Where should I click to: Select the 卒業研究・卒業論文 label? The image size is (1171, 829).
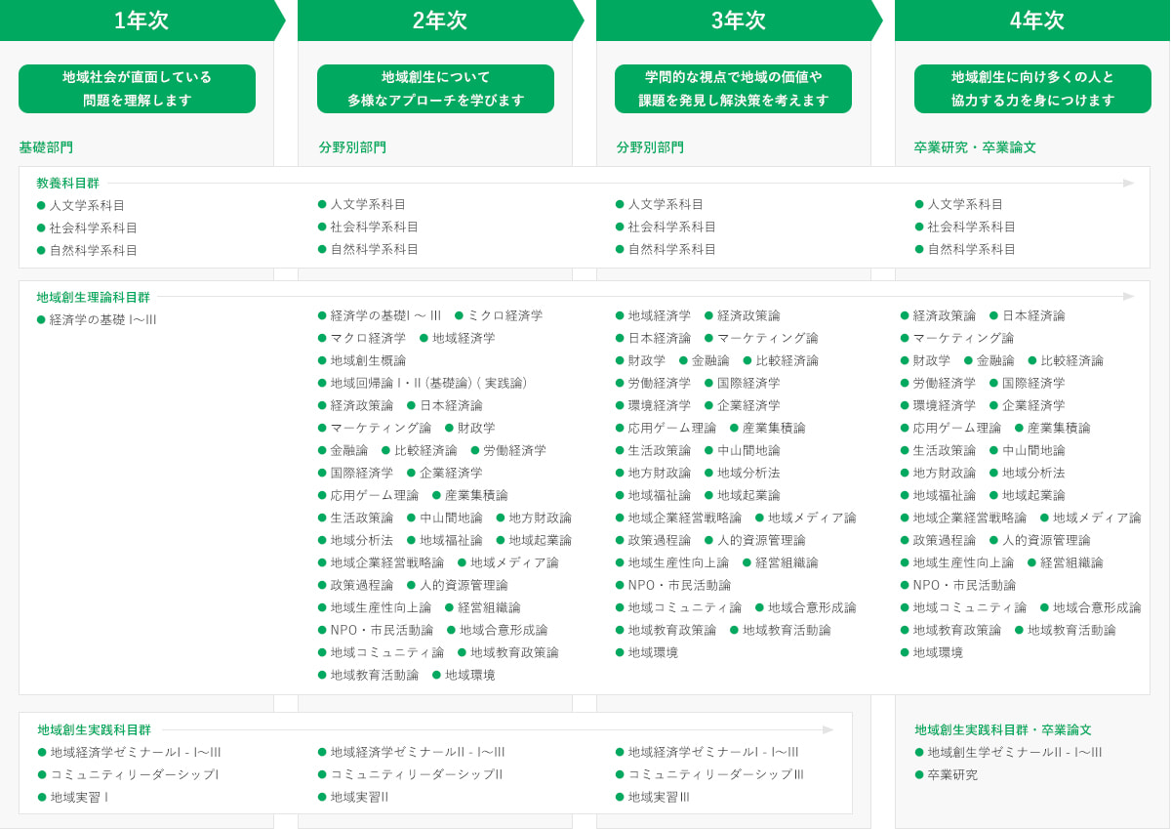[x=975, y=147]
